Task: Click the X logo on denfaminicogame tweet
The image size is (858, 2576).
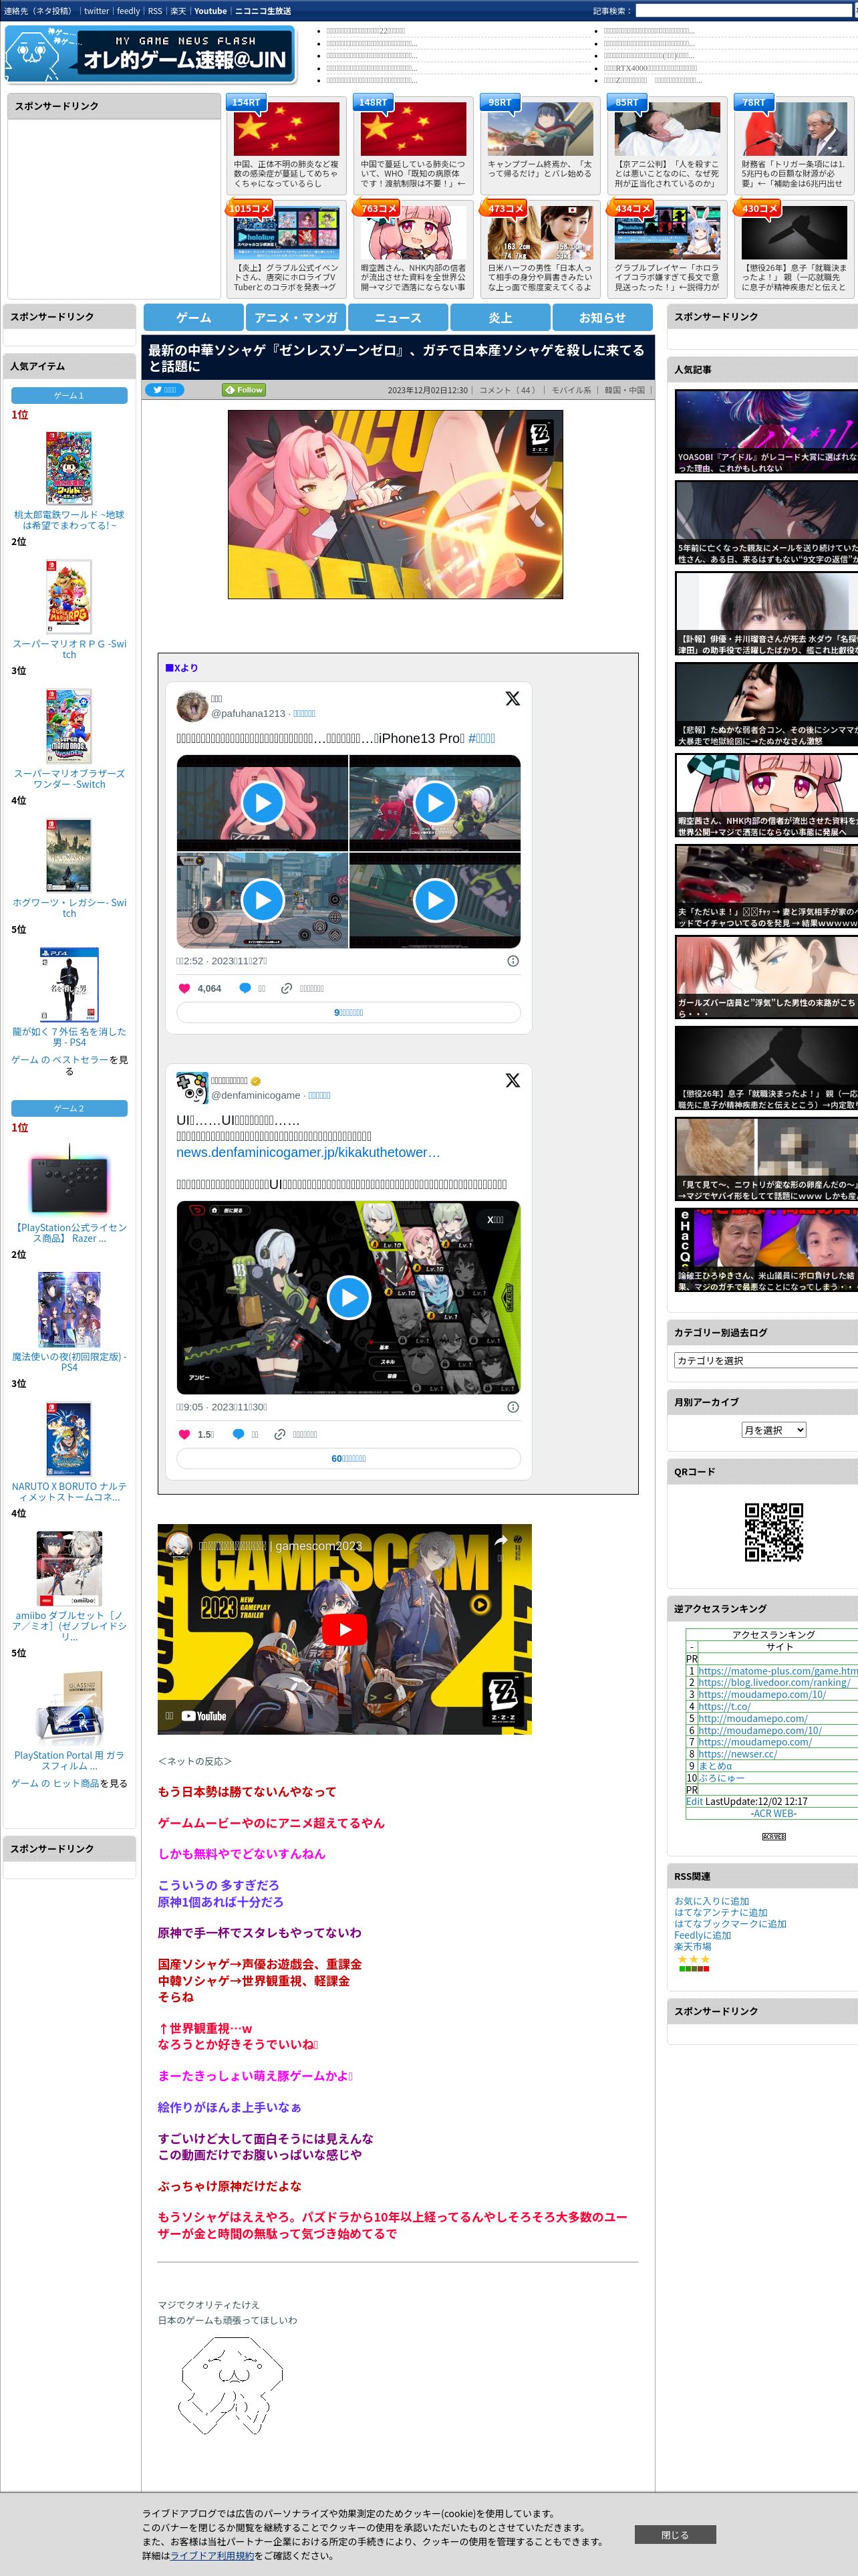Action: pyautogui.click(x=513, y=1081)
